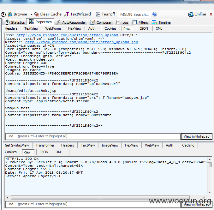Switch to the Statistics tab
Screen dimensions: 214x210
15,22
